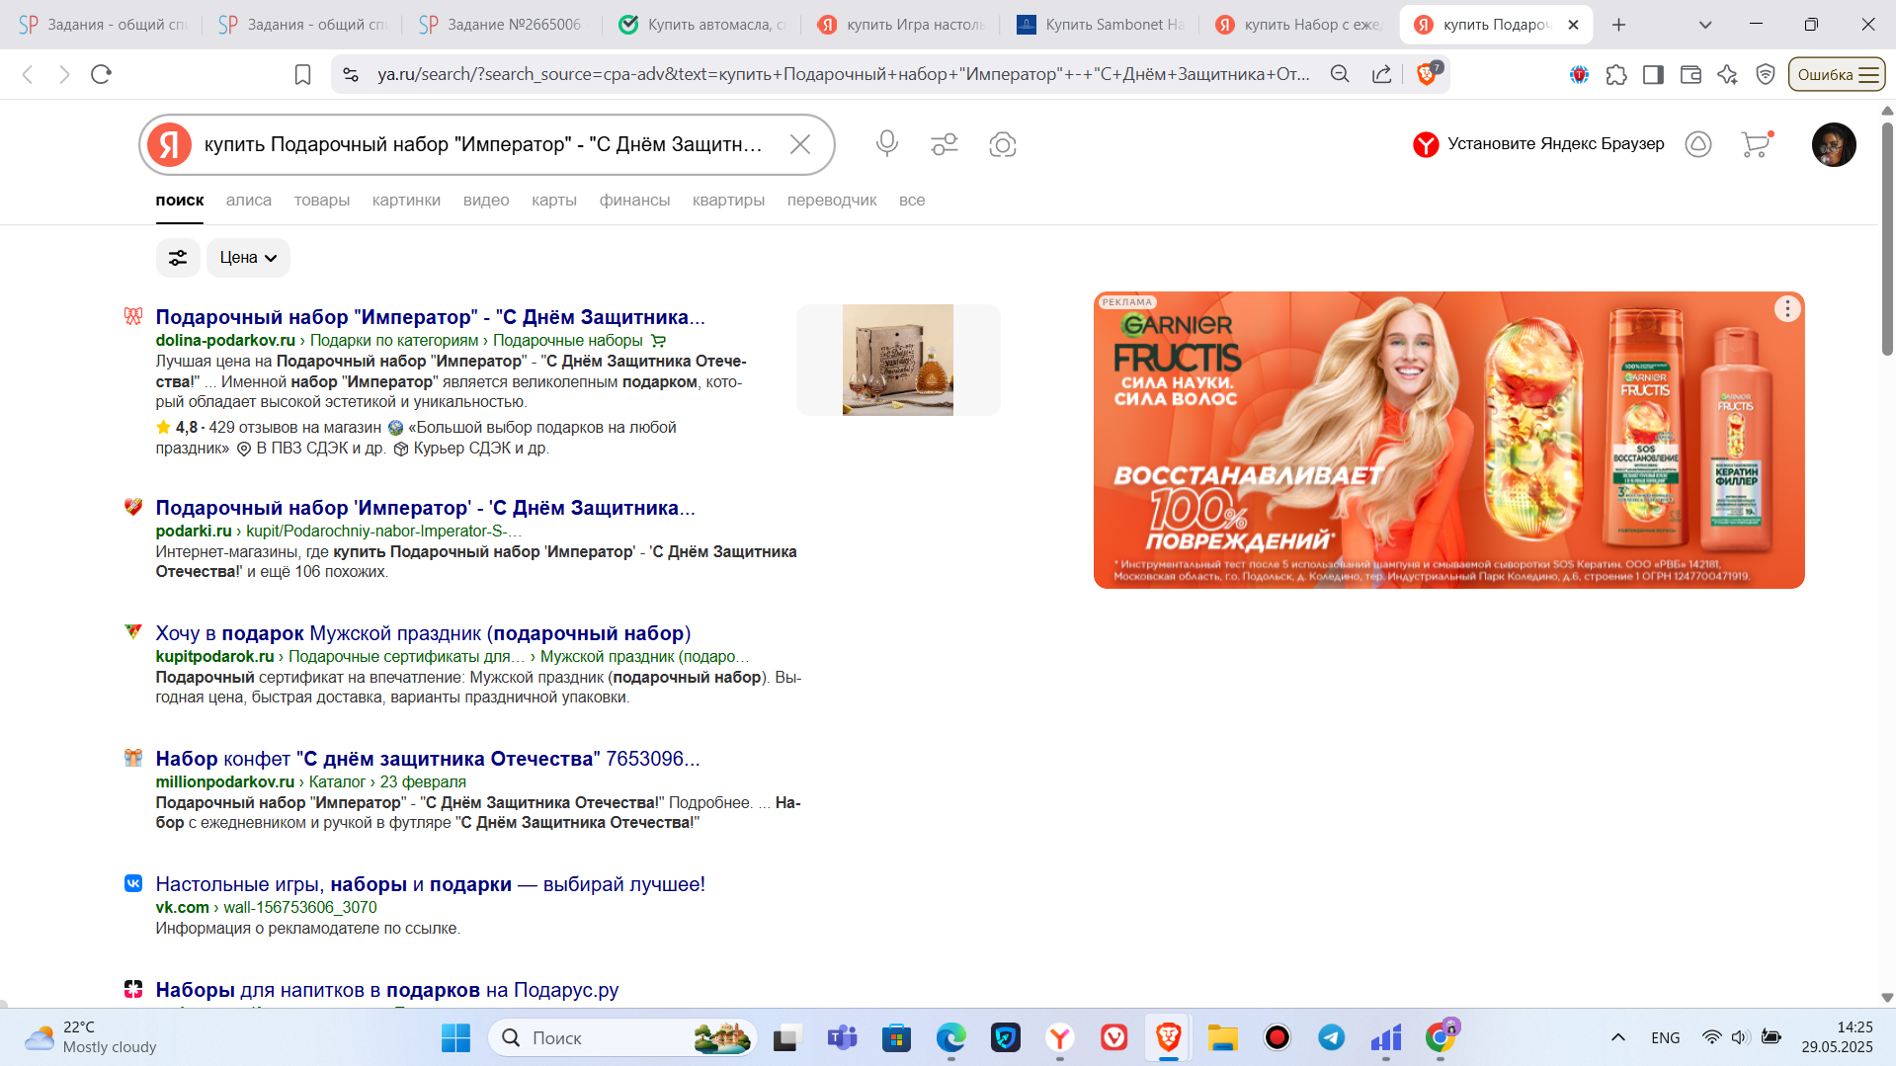Open Настольные игры vk.com result link
1896x1066 pixels.
click(x=431, y=884)
